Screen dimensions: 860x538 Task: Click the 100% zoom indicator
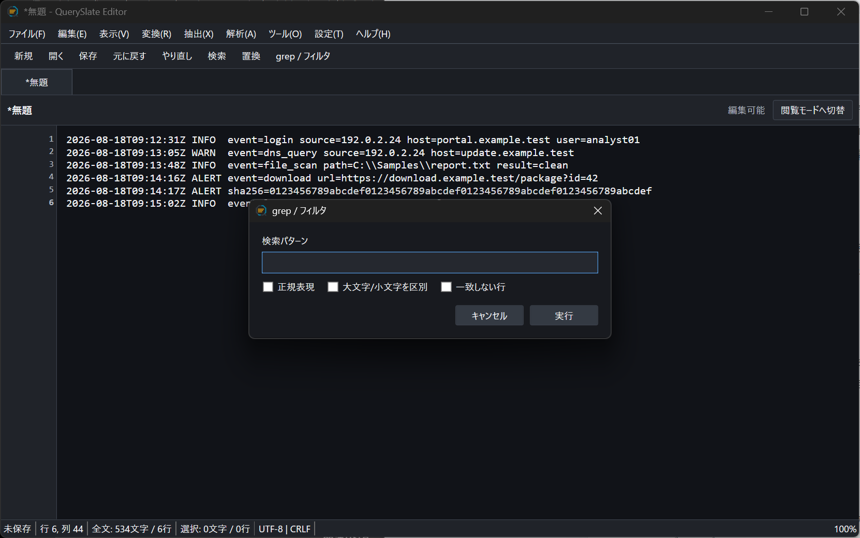click(845, 529)
